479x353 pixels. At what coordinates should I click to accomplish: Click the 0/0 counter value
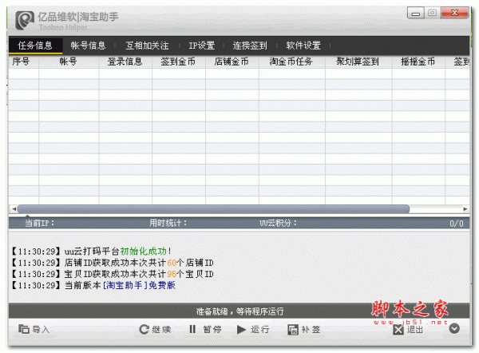[x=456, y=224]
